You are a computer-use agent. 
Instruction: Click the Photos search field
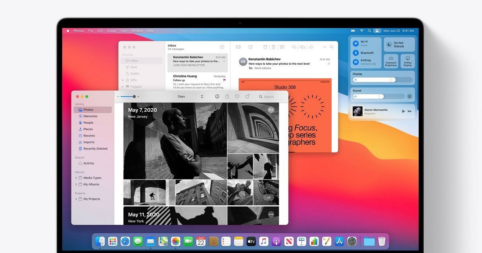pos(271,96)
